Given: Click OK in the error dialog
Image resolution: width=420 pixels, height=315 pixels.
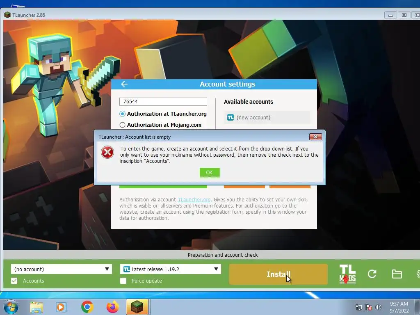Looking at the screenshot, I should (x=210, y=173).
